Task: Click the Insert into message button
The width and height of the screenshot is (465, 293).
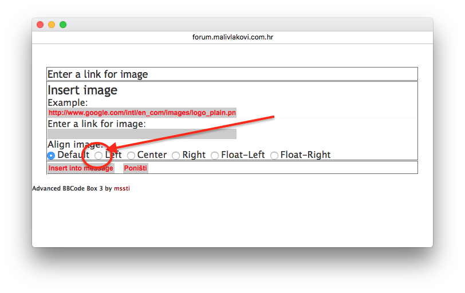Action: (x=81, y=168)
